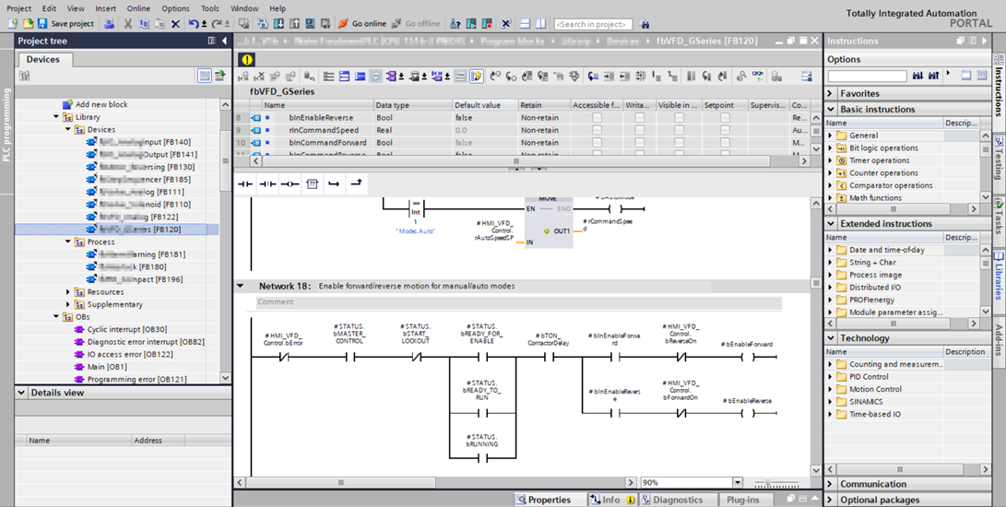Click the Search in project field

point(593,24)
